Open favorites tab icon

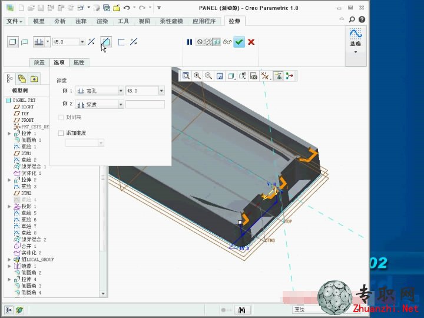click(x=34, y=79)
